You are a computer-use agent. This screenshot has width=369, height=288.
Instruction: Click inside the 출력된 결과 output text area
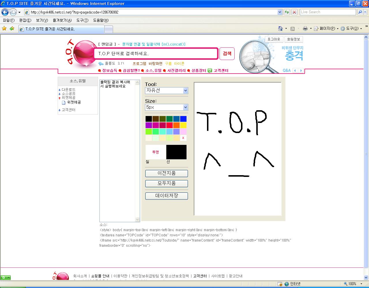pyautogui.click(x=118, y=151)
